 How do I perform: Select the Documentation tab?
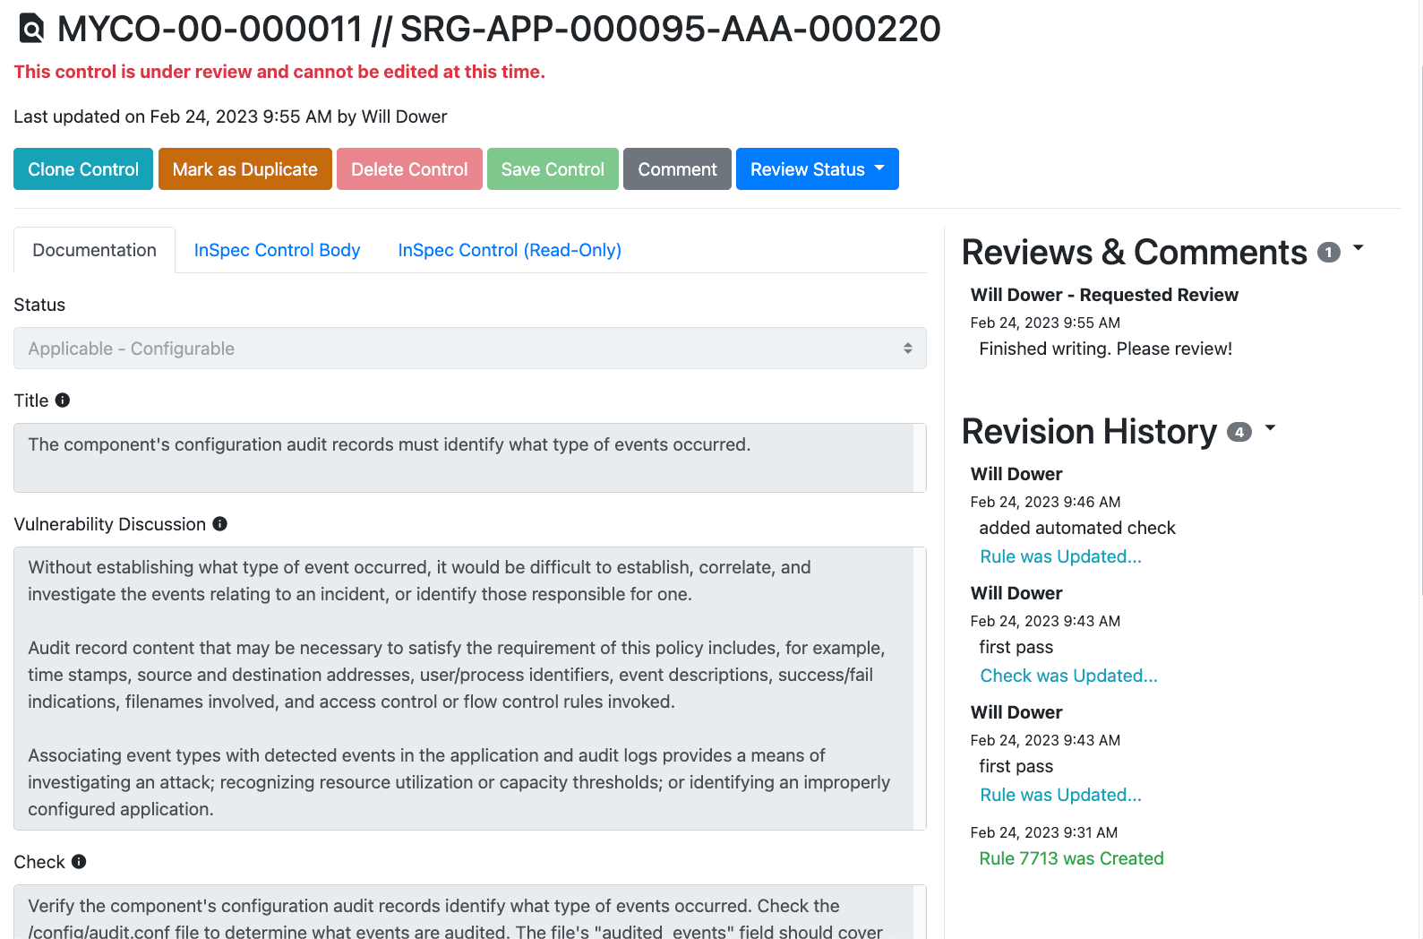[x=94, y=250]
